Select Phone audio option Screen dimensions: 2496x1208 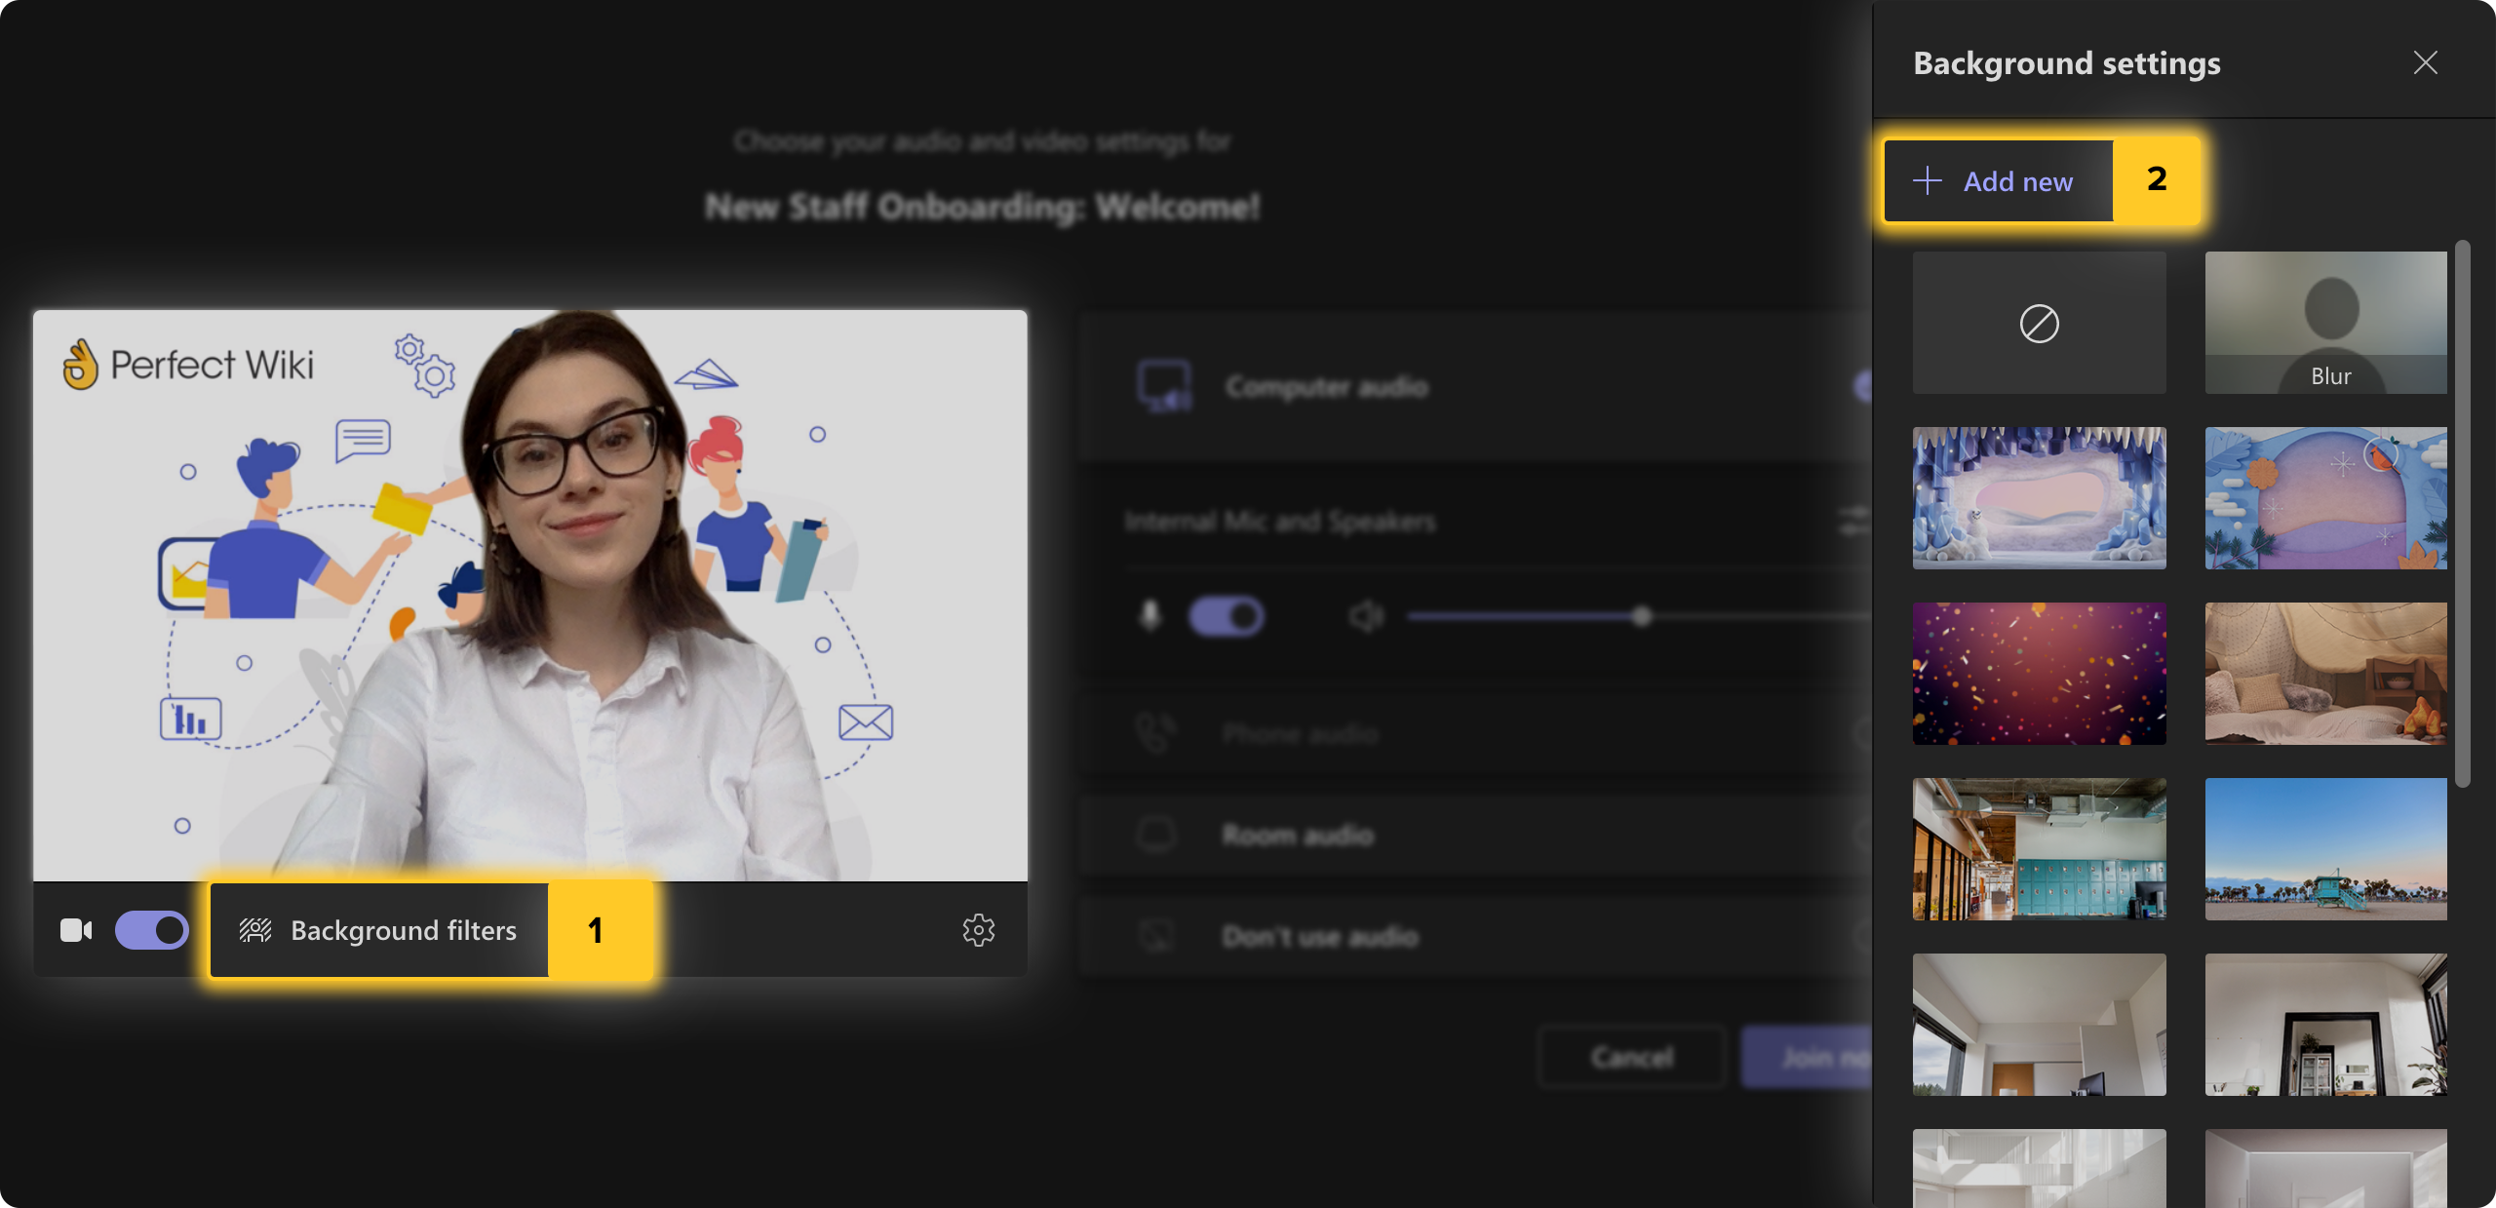[x=1475, y=733]
